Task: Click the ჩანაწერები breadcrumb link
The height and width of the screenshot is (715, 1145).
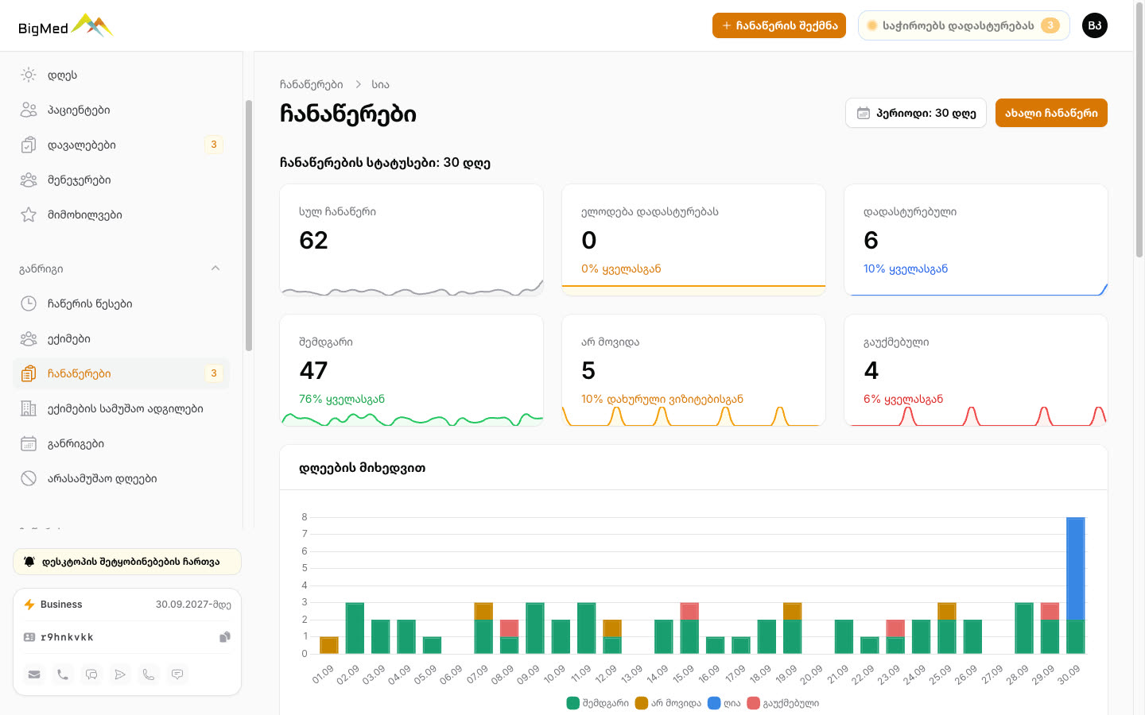Action: [312, 84]
